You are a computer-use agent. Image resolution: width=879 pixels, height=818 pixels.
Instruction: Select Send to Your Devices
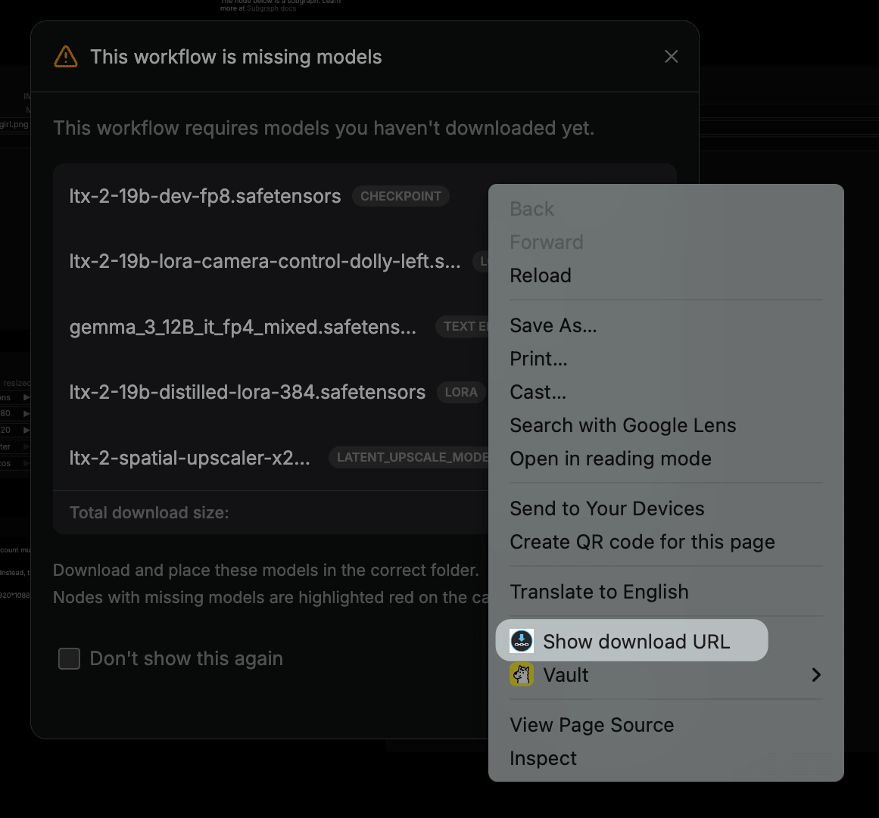(607, 509)
